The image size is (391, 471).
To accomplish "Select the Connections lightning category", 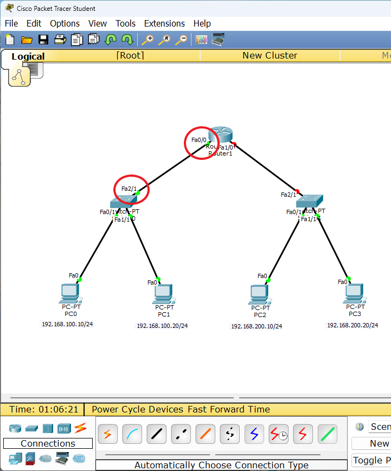I will tap(81, 428).
